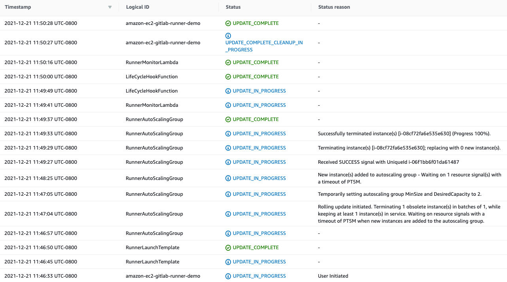The height and width of the screenshot is (282, 507).
Task: Open the Timestamp column sort dropdown arrow
Action: (x=110, y=7)
